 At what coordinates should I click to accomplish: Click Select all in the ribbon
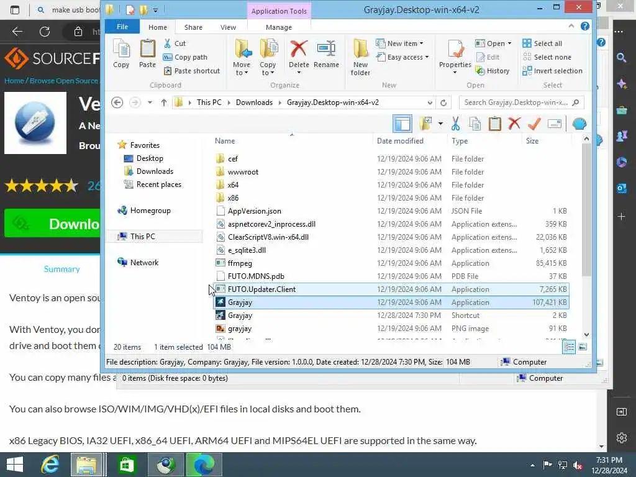pos(542,43)
